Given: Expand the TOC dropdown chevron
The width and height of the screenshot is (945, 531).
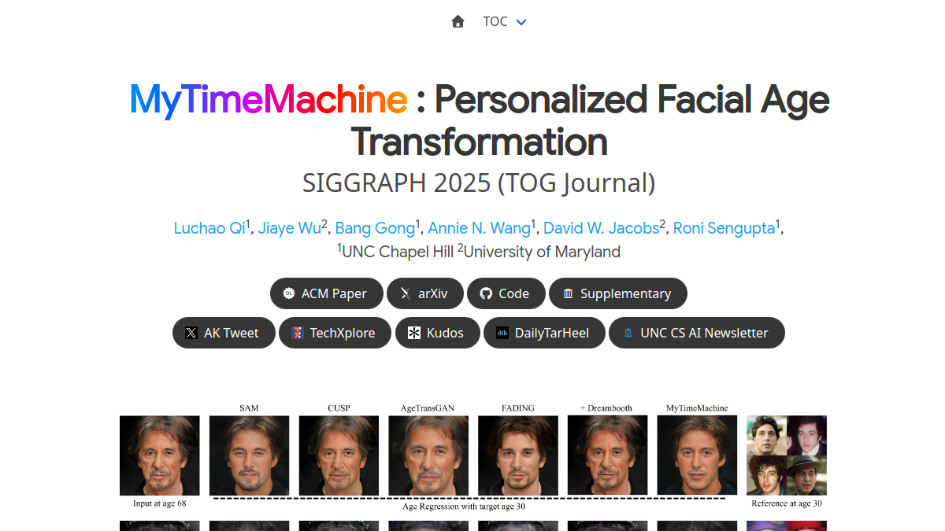Looking at the screenshot, I should (521, 22).
